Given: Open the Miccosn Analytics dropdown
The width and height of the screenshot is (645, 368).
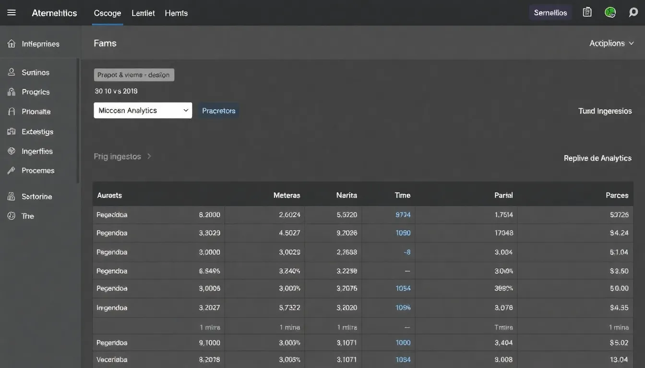Looking at the screenshot, I should pos(143,110).
